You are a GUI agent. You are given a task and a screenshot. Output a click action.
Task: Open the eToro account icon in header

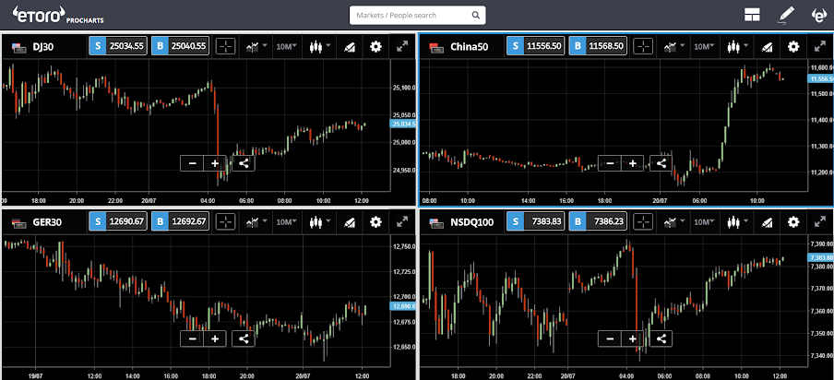coord(818,16)
